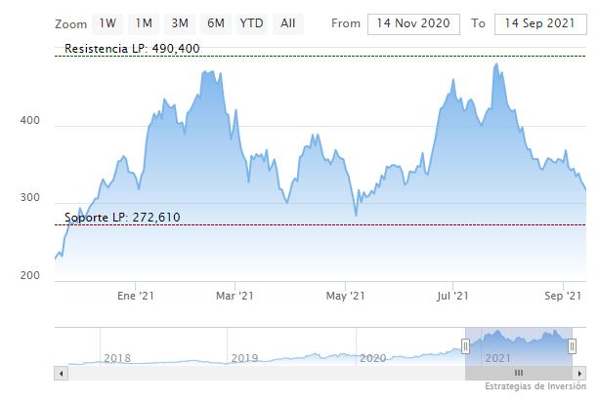Click the 2020 area in navigator
Viewport: 599px width, 402px height.
pos(372,357)
